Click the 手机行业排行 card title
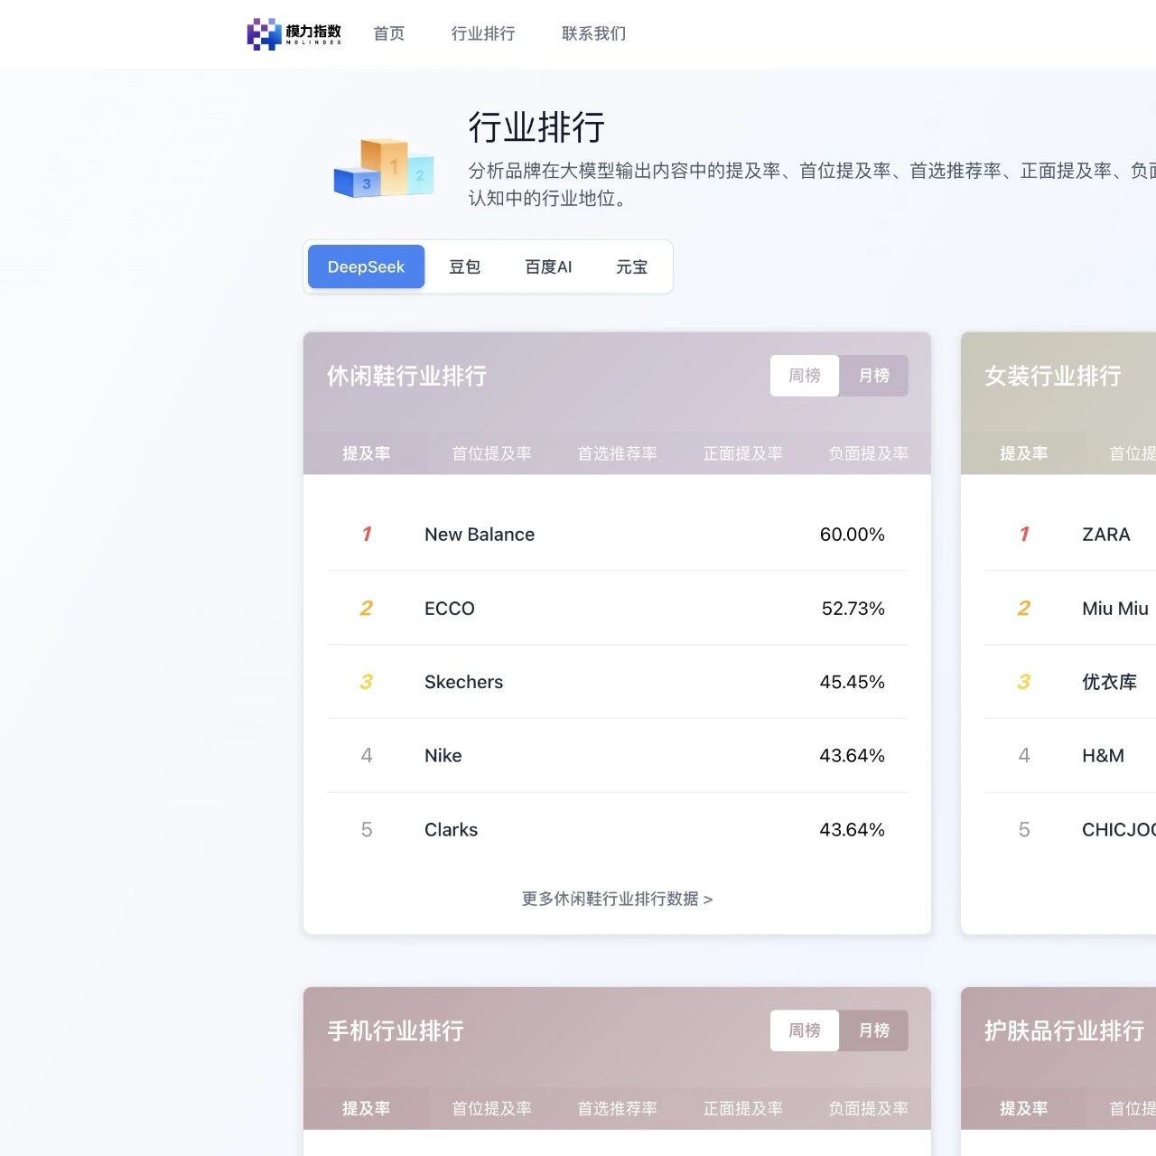 [x=396, y=1030]
